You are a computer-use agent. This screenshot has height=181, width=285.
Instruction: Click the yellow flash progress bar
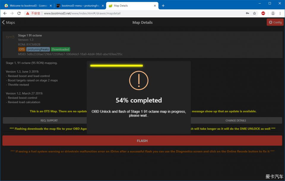(x=116, y=65)
